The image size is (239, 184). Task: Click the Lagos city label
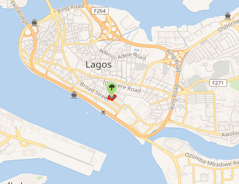99,65
